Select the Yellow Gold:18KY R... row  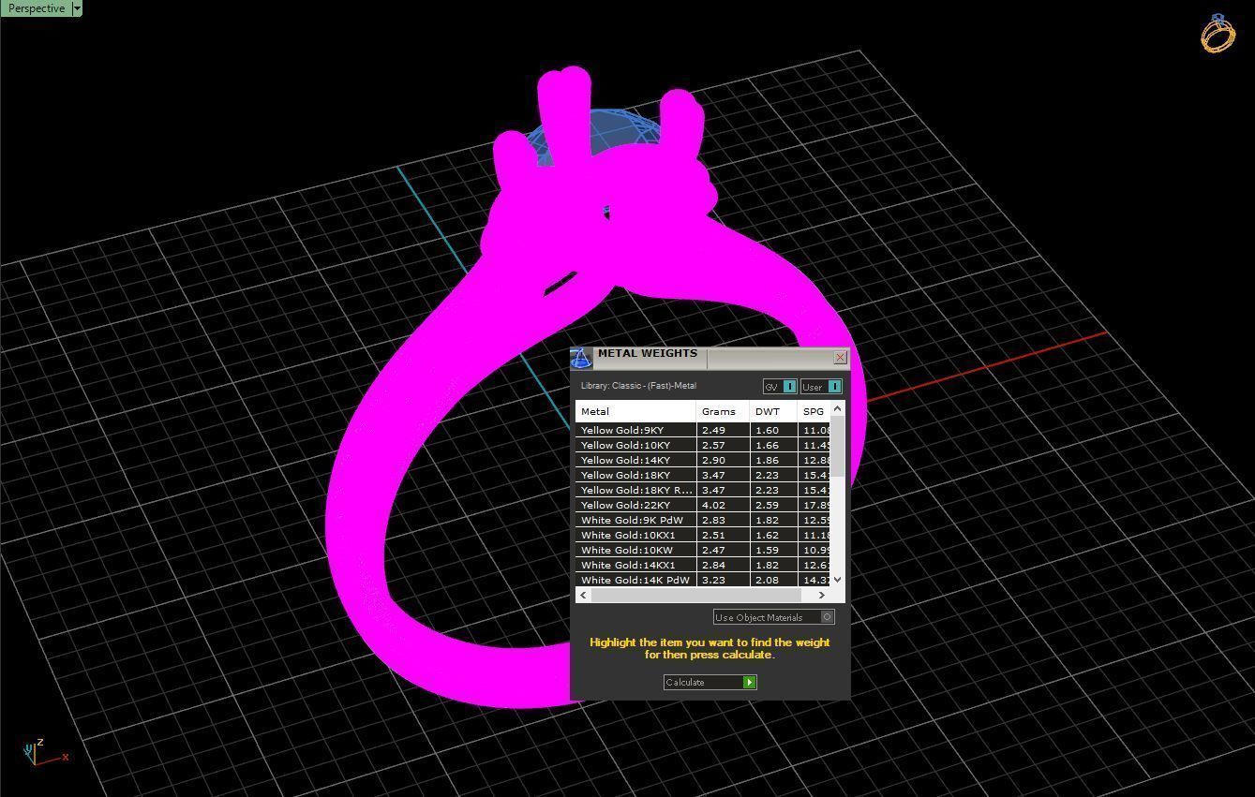pyautogui.click(x=703, y=490)
